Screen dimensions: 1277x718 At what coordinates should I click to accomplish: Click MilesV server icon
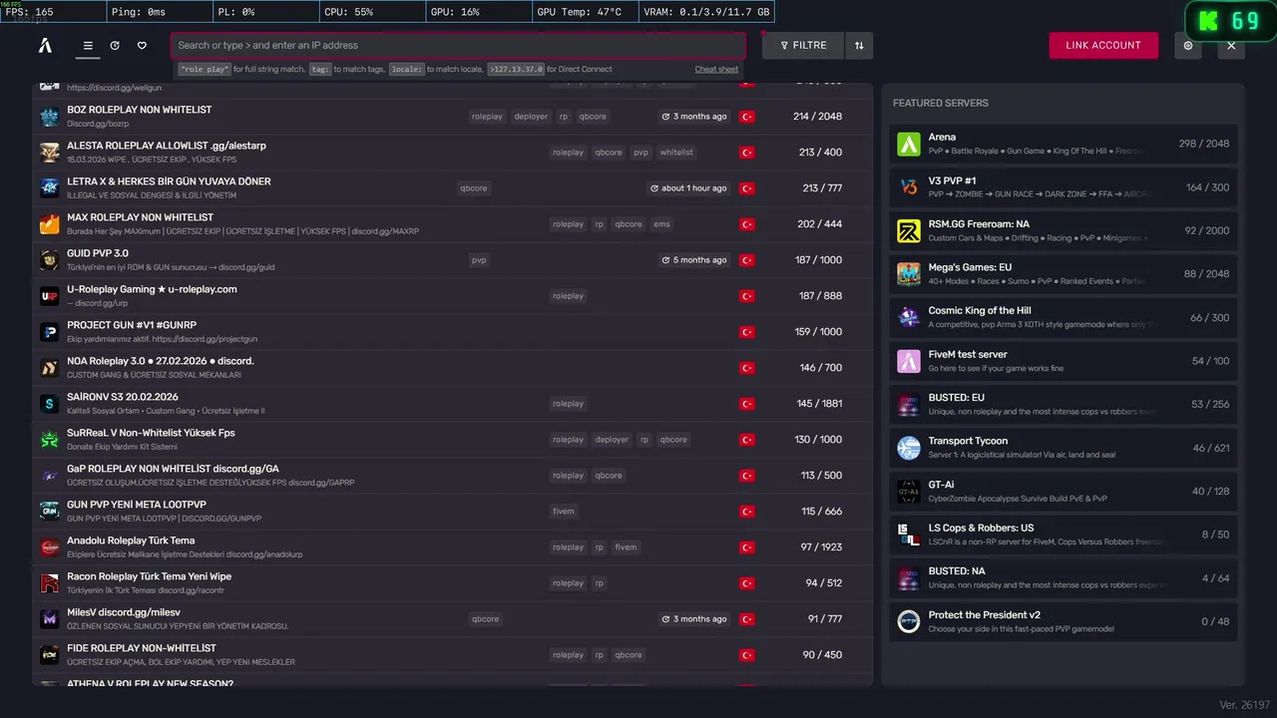point(50,619)
